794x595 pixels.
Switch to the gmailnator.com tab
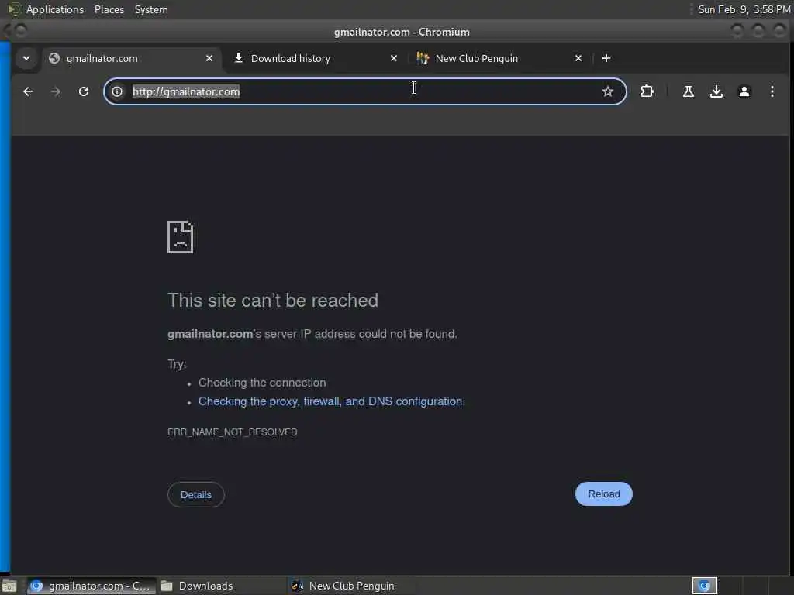point(132,58)
